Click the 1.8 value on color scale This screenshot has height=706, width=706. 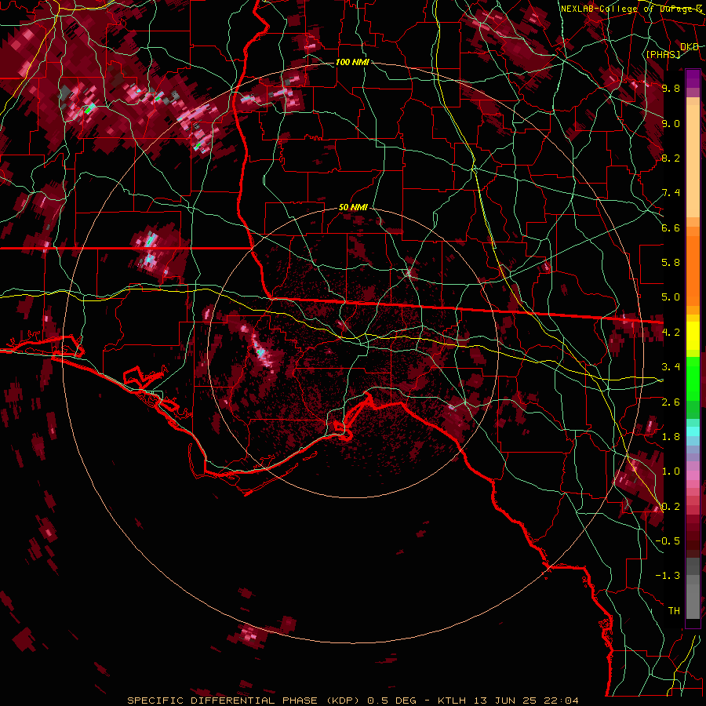[671, 437]
